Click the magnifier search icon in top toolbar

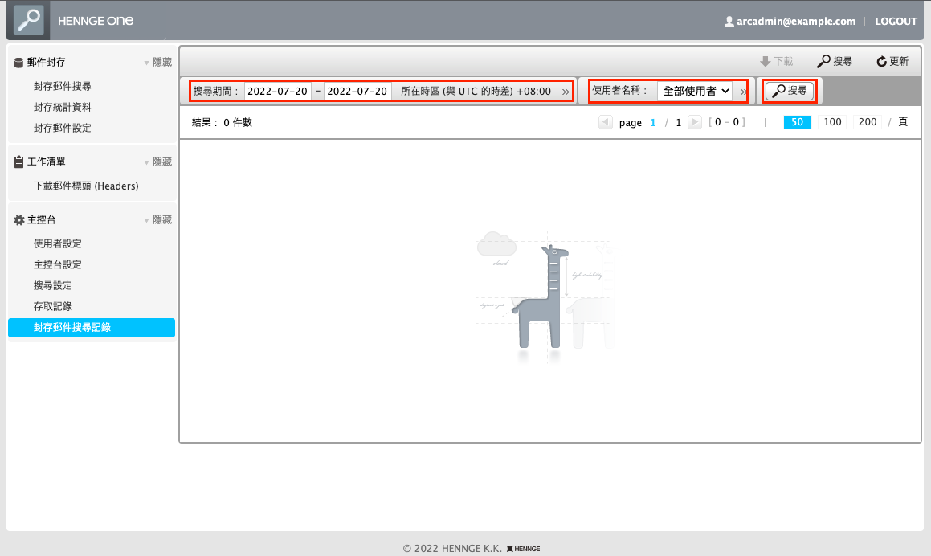pos(823,62)
